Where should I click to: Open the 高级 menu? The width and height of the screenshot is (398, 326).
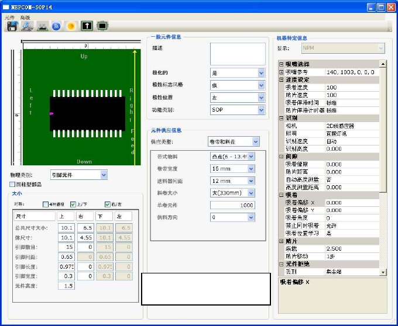(25, 18)
